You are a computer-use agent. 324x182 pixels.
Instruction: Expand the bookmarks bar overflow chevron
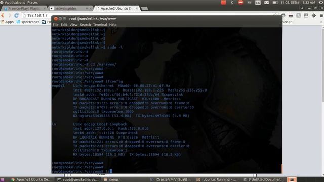pyautogui.click(x=321, y=22)
